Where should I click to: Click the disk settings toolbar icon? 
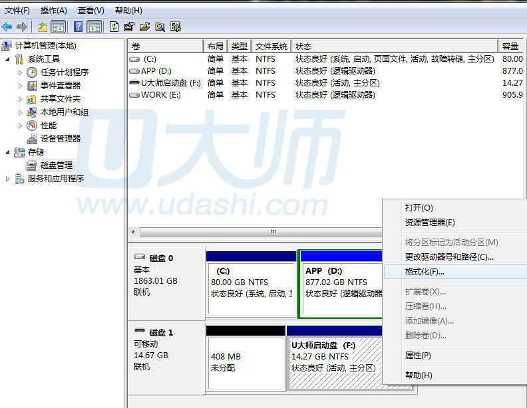pyautogui.click(x=176, y=27)
